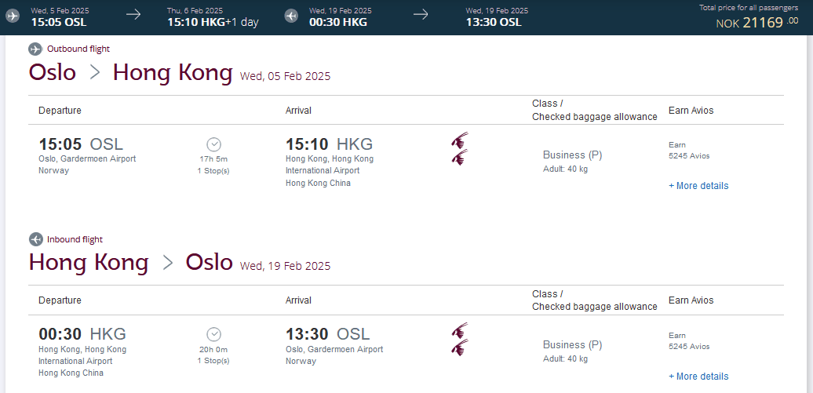Click outbound flight duration clock icon
This screenshot has height=393, width=813.
tap(213, 144)
